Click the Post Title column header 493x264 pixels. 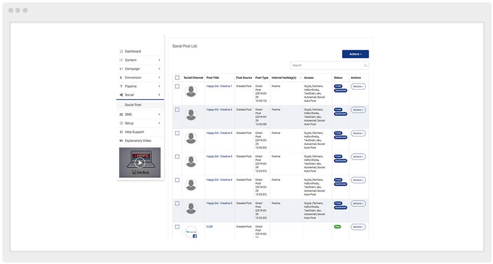pyautogui.click(x=212, y=78)
